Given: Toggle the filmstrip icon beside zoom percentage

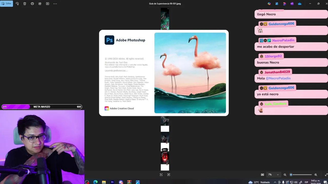Looking at the screenshot, I should [262, 175].
